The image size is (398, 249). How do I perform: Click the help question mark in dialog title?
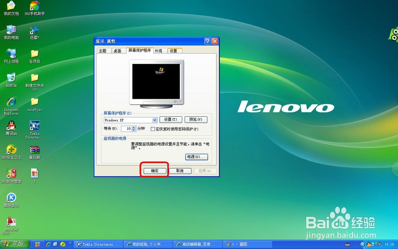point(208,41)
